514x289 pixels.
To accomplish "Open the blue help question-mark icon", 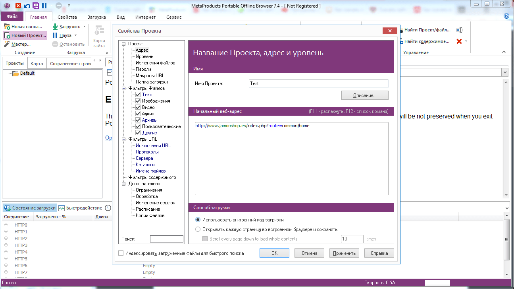I will pyautogui.click(x=506, y=16).
